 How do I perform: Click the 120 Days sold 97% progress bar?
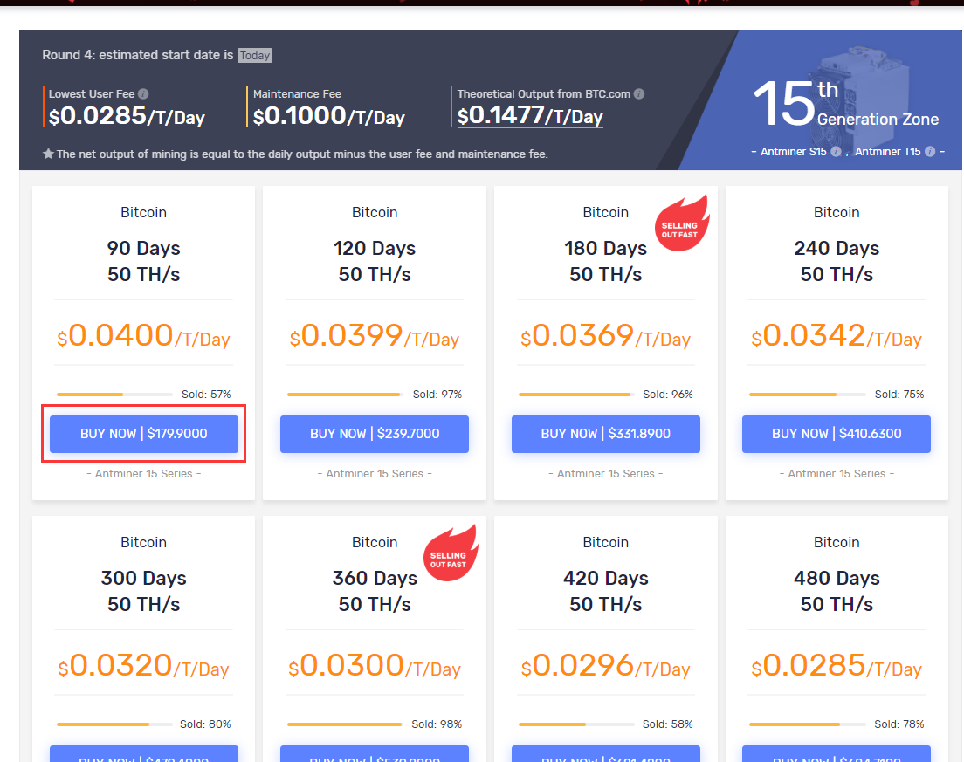coord(345,395)
